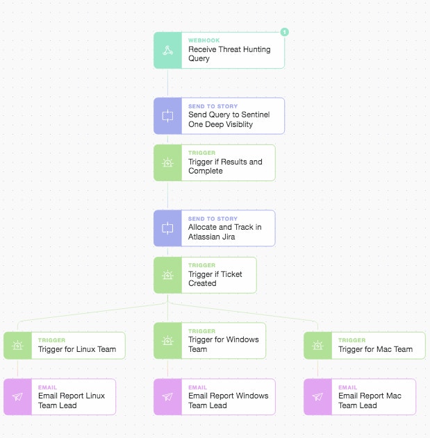Select the Trigger if Ticket Created label
The height and width of the screenshot is (438, 430).
point(215,279)
